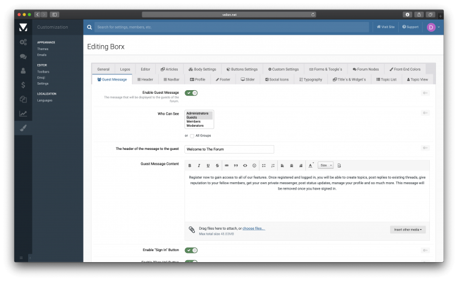
Task: Click the search settings input field
Action: point(231,27)
